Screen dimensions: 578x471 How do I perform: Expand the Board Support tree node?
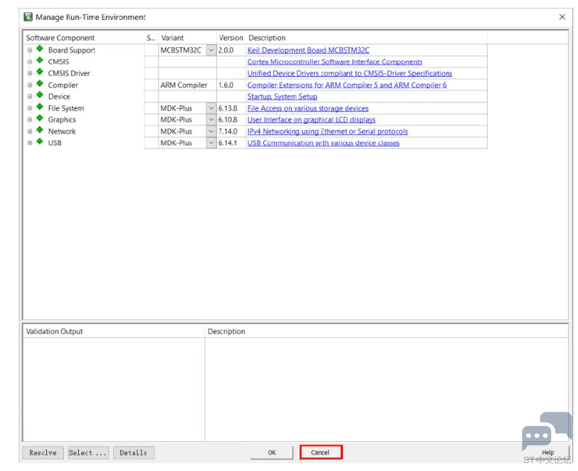pos(30,50)
